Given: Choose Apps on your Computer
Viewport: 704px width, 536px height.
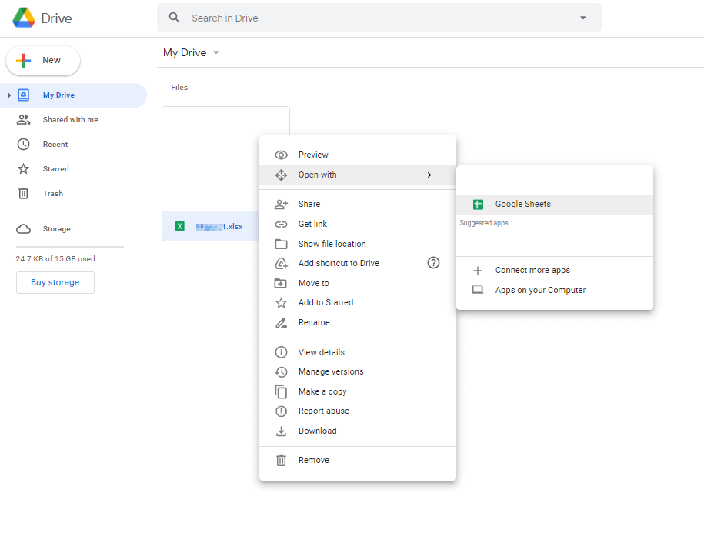Looking at the screenshot, I should tap(555, 291).
